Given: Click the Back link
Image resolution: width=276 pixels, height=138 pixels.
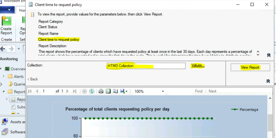Looking at the screenshot, I should (x=33, y=79).
